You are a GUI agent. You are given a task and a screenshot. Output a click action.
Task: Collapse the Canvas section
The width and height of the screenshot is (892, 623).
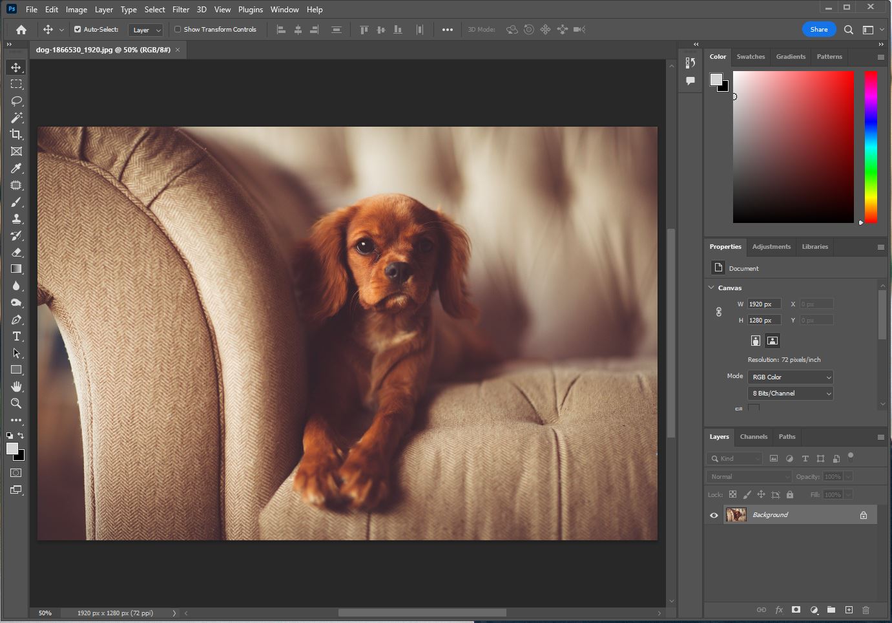[x=711, y=288]
